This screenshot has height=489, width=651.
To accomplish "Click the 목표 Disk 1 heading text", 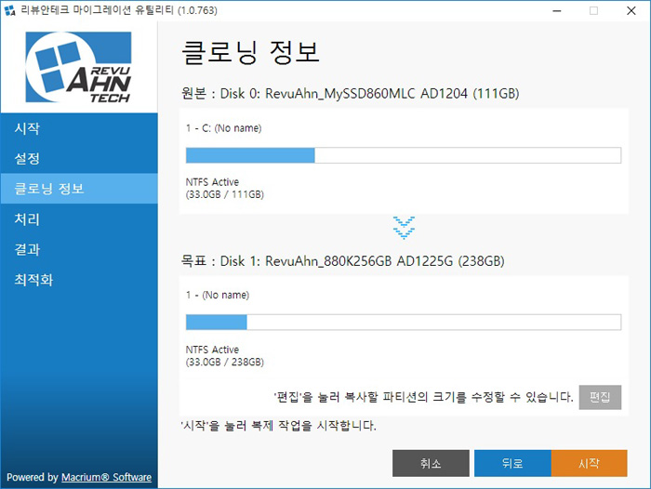I will point(343,261).
